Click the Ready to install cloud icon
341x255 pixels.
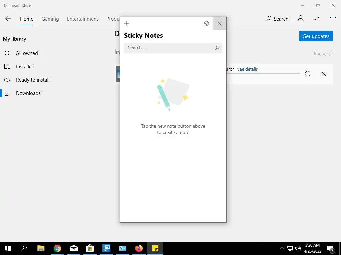(x=7, y=80)
